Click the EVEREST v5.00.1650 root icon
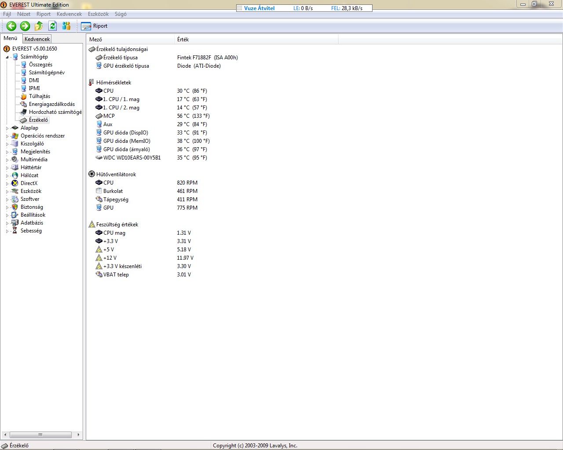 (7, 49)
